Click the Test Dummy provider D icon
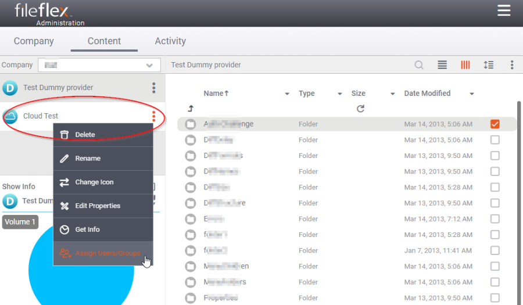523x305 pixels. click(x=10, y=88)
